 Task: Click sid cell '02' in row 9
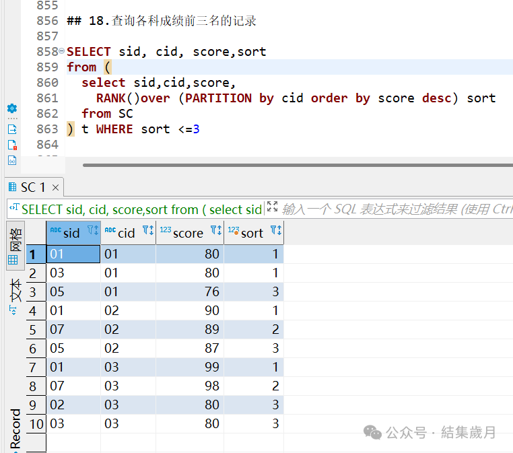coord(73,405)
